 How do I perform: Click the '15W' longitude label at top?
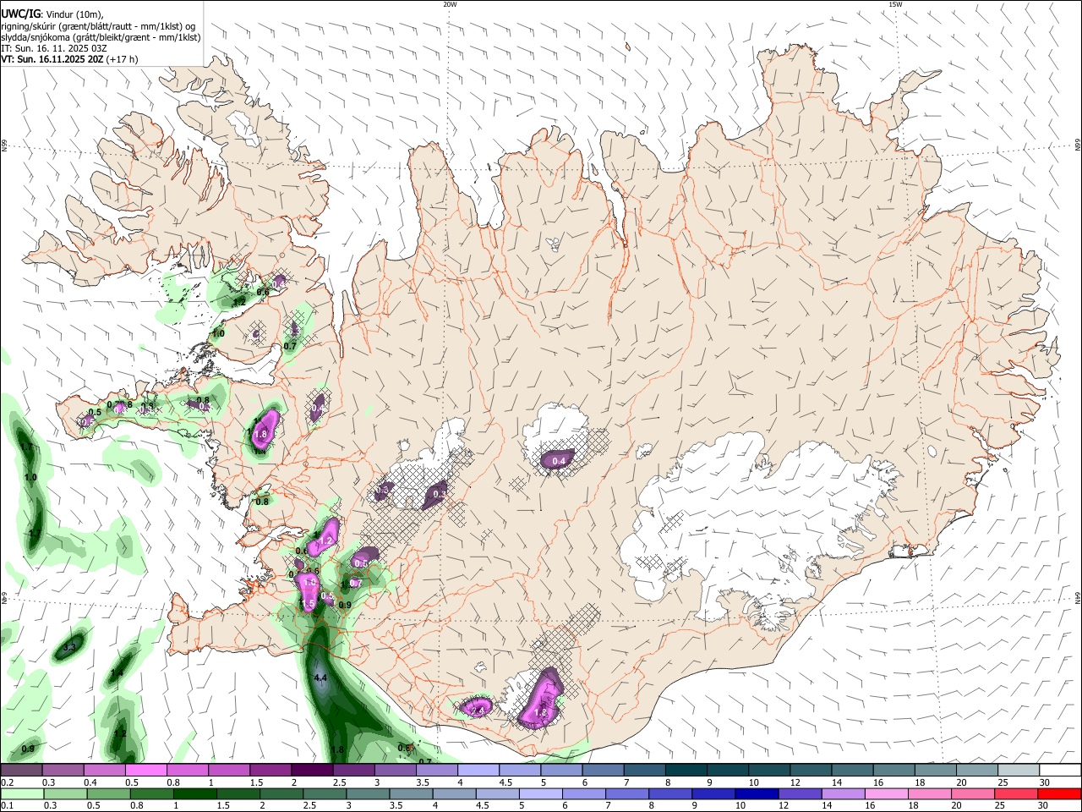[x=895, y=4]
